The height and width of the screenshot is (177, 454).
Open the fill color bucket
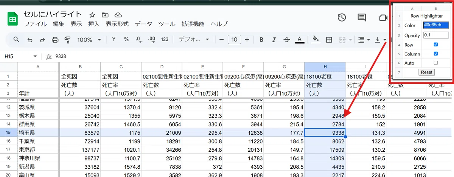click(316, 40)
